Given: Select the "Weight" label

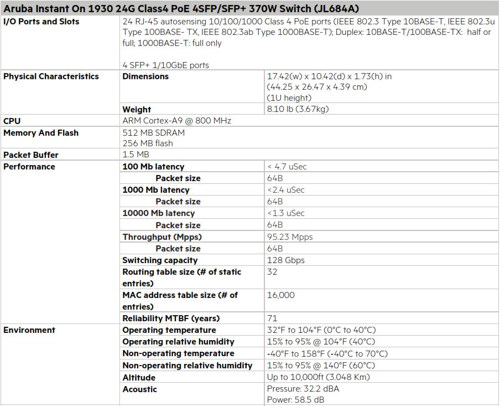Looking at the screenshot, I should point(137,110).
